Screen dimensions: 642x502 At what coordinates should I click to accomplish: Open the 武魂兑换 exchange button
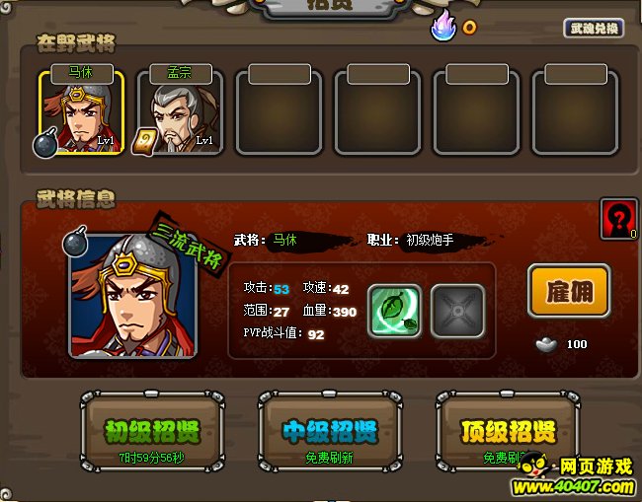(594, 29)
